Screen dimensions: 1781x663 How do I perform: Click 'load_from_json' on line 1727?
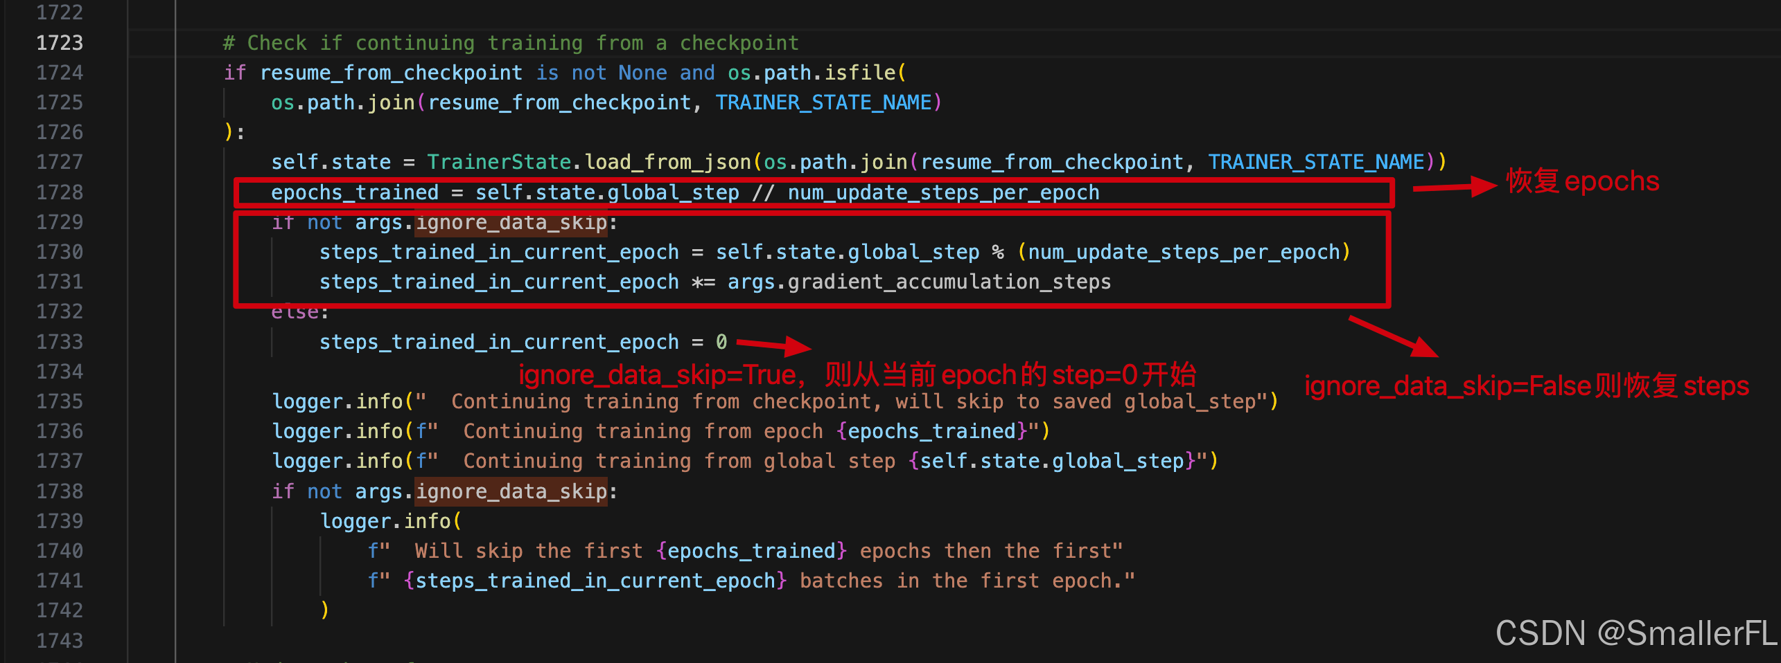coord(668,162)
